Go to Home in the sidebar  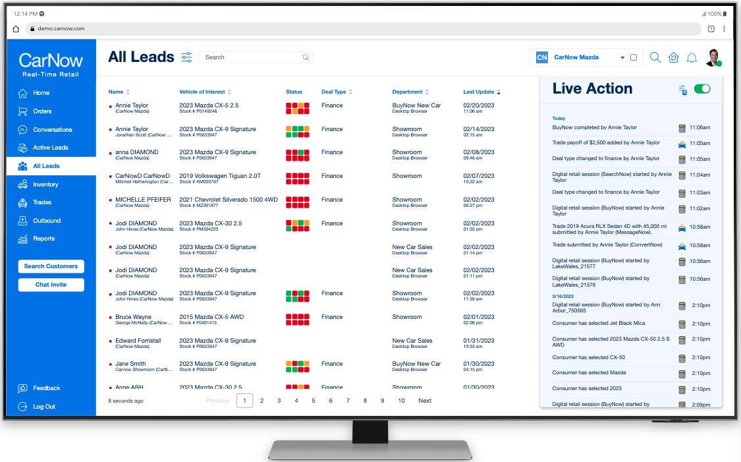[x=41, y=93]
